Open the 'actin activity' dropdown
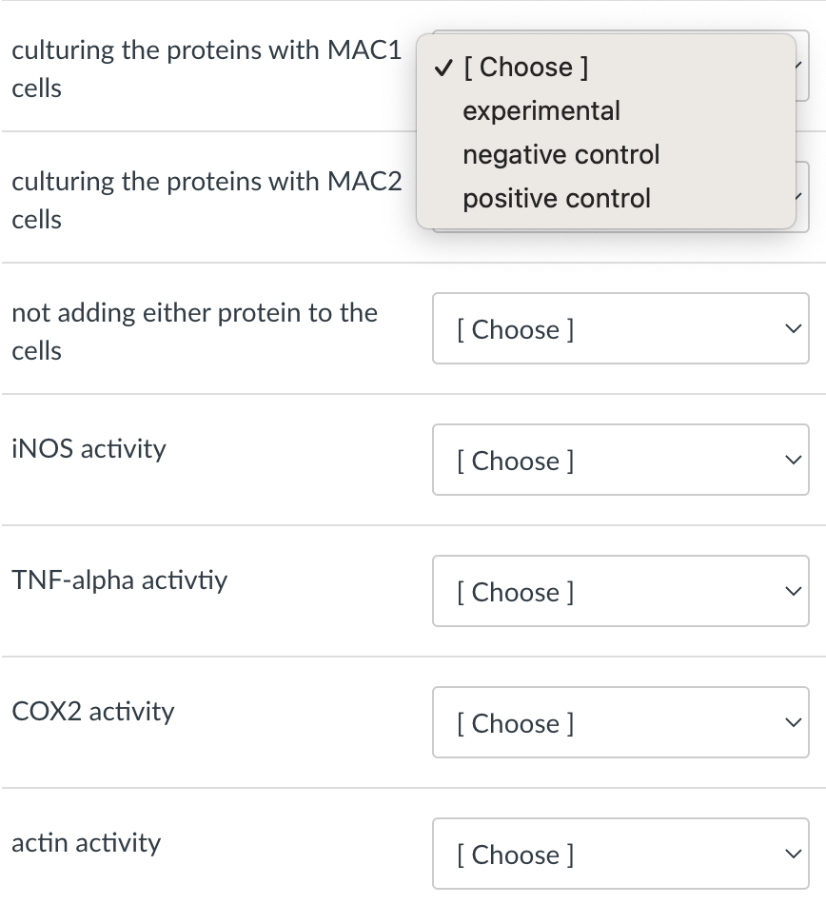This screenshot has width=826, height=904. point(620,854)
